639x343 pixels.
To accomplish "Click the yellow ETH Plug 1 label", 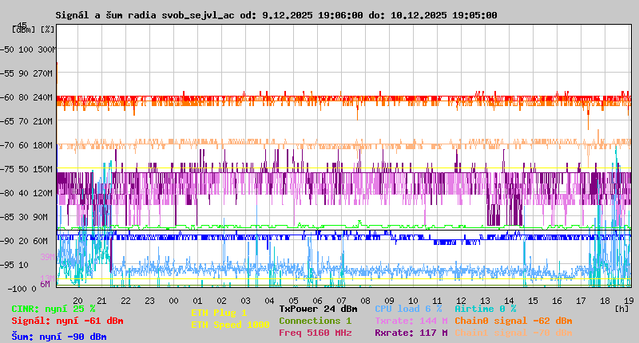I will tap(219, 313).
